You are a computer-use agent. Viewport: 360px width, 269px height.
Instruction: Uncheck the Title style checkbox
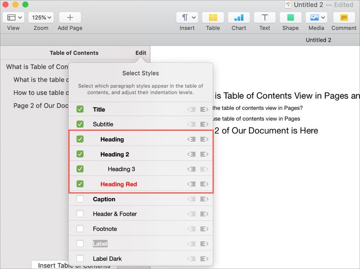80,109
